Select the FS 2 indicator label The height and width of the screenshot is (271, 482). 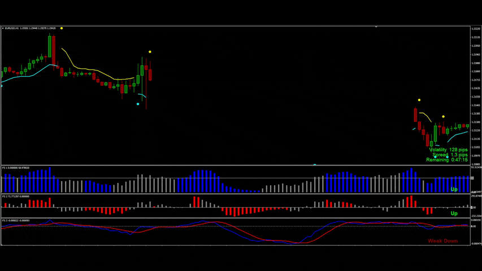(x=16, y=196)
